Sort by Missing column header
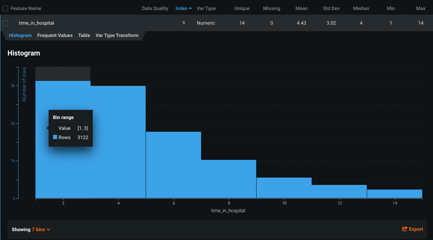433x240 pixels. [x=272, y=8]
